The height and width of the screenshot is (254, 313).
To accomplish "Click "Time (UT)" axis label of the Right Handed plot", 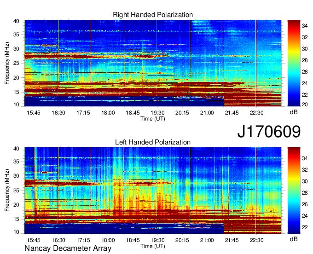I will 153,119.
